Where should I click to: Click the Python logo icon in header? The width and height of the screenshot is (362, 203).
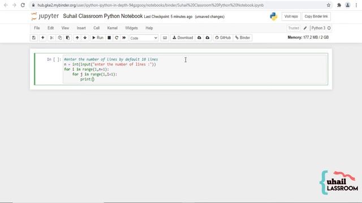(274, 16)
